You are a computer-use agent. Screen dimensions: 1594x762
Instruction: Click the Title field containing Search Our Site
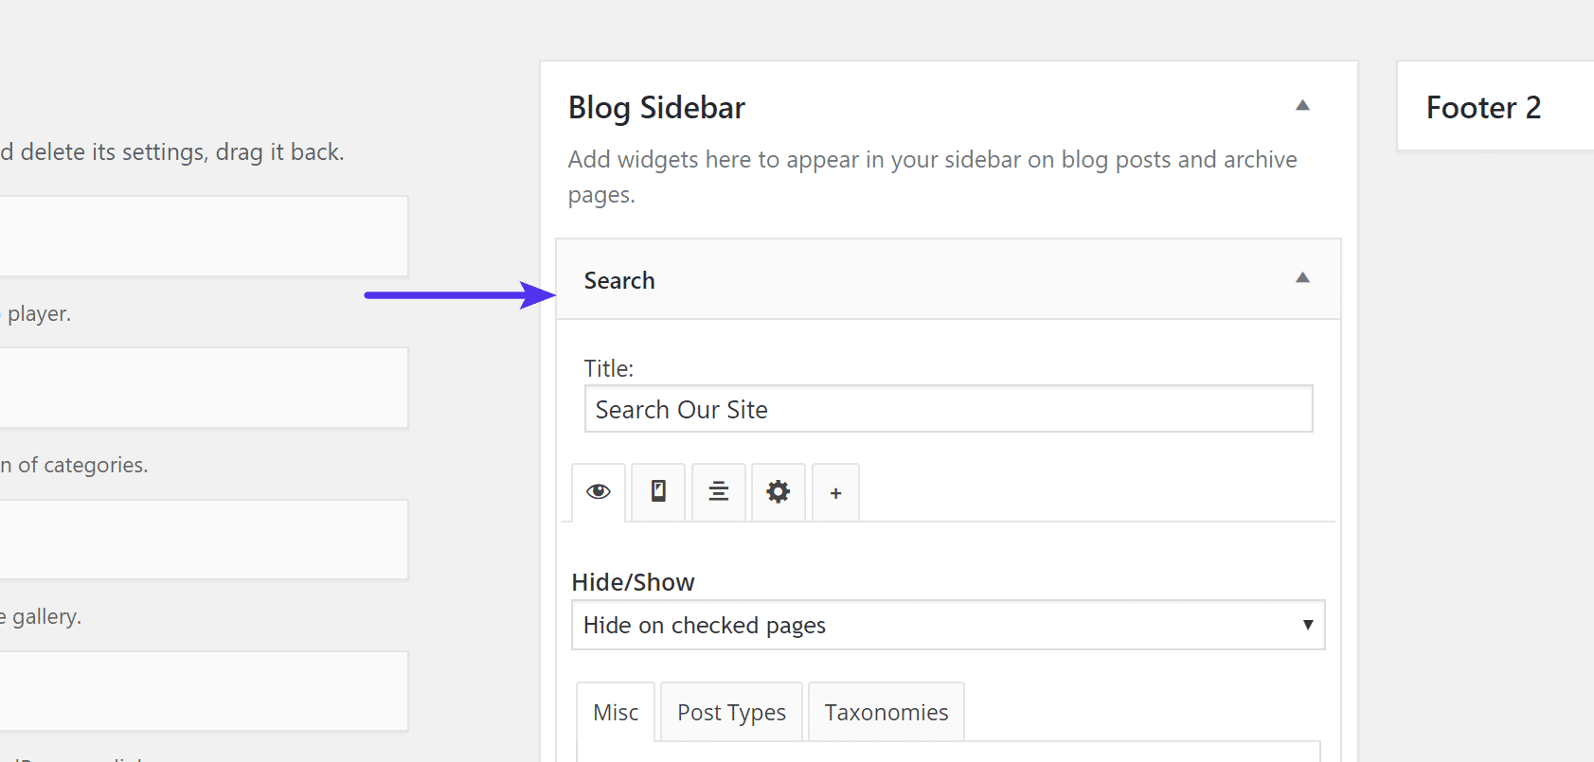click(947, 410)
